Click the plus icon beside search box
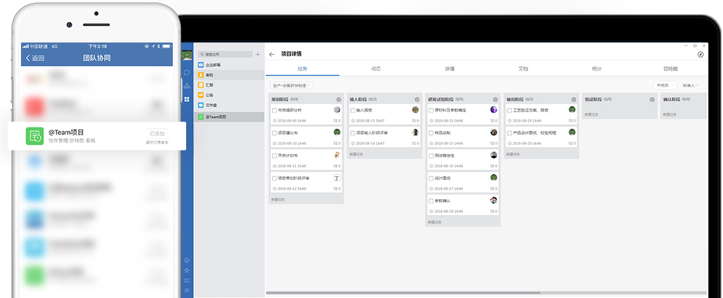Screen dimensions: 723x298 coord(257,55)
